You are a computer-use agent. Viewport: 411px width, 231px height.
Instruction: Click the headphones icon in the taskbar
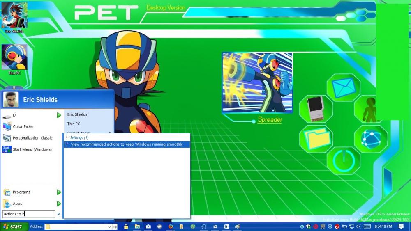click(x=204, y=226)
